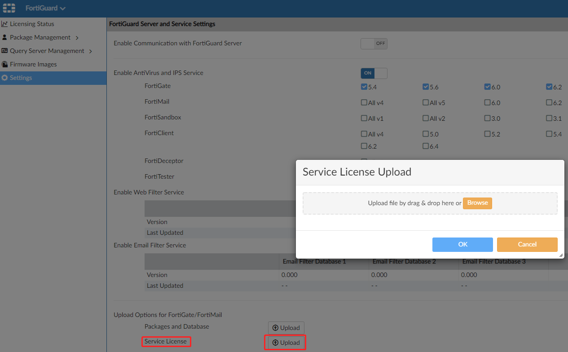Screen dimensions: 568x352
Task: Cancel the Service License Upload dialog
Action: [527, 244]
